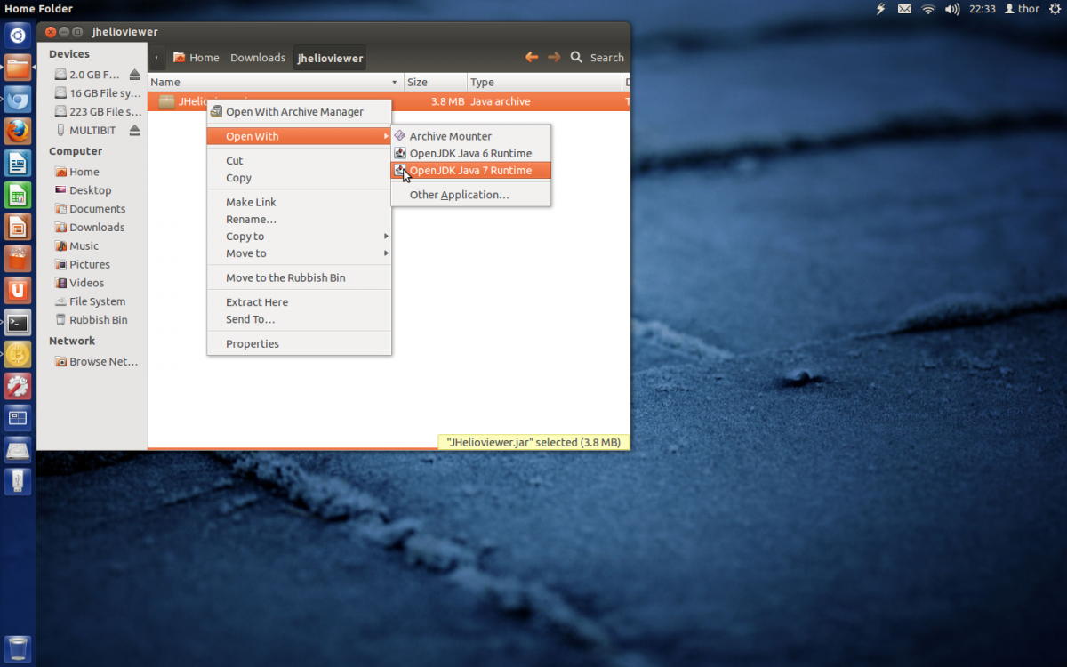Sort by the Size column header

(436, 82)
